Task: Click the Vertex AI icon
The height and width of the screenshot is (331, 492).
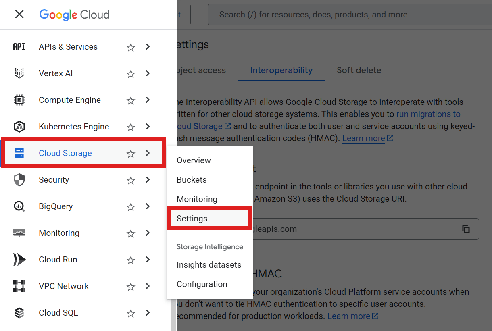Action: (19, 73)
